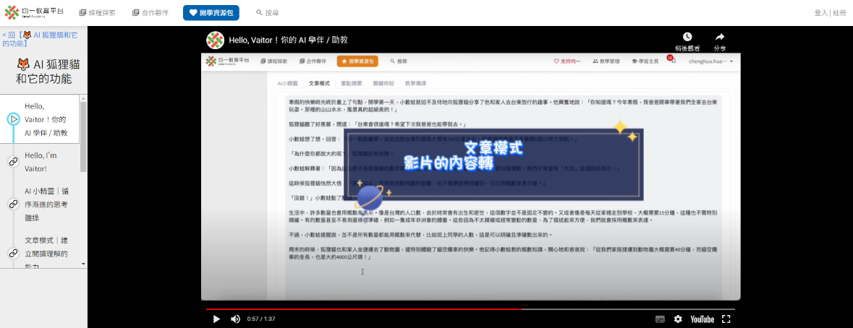Enter fullscreen with the fullscreen icon
This screenshot has height=328, width=853.
[726, 319]
